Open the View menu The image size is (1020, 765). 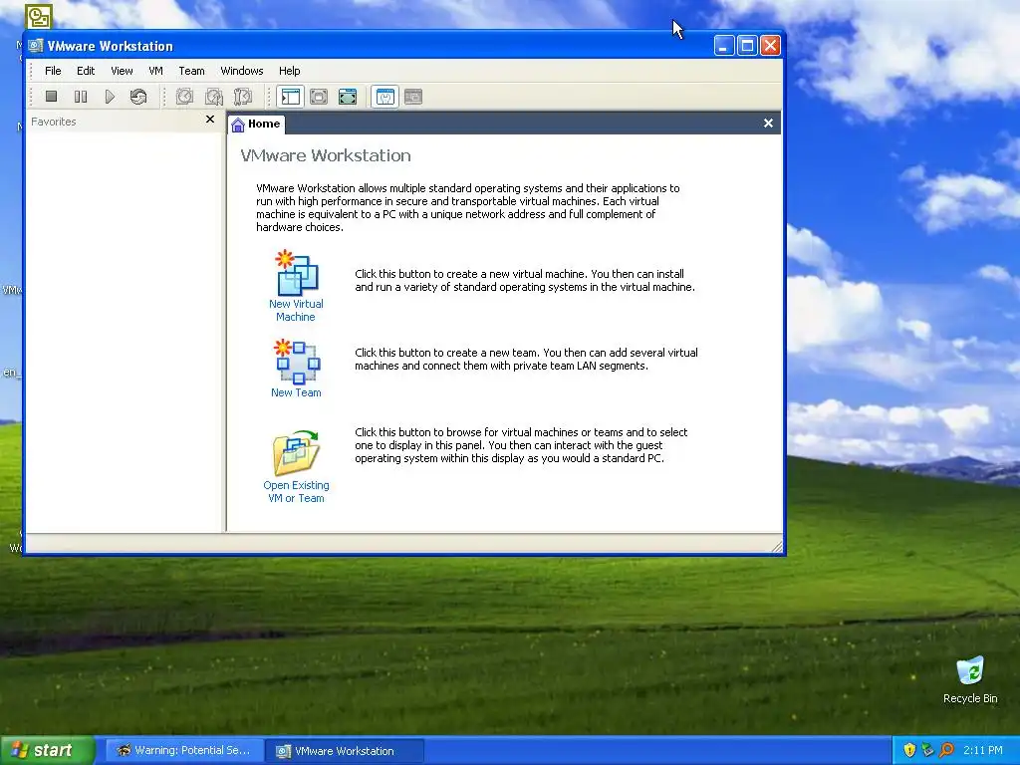pyautogui.click(x=122, y=71)
